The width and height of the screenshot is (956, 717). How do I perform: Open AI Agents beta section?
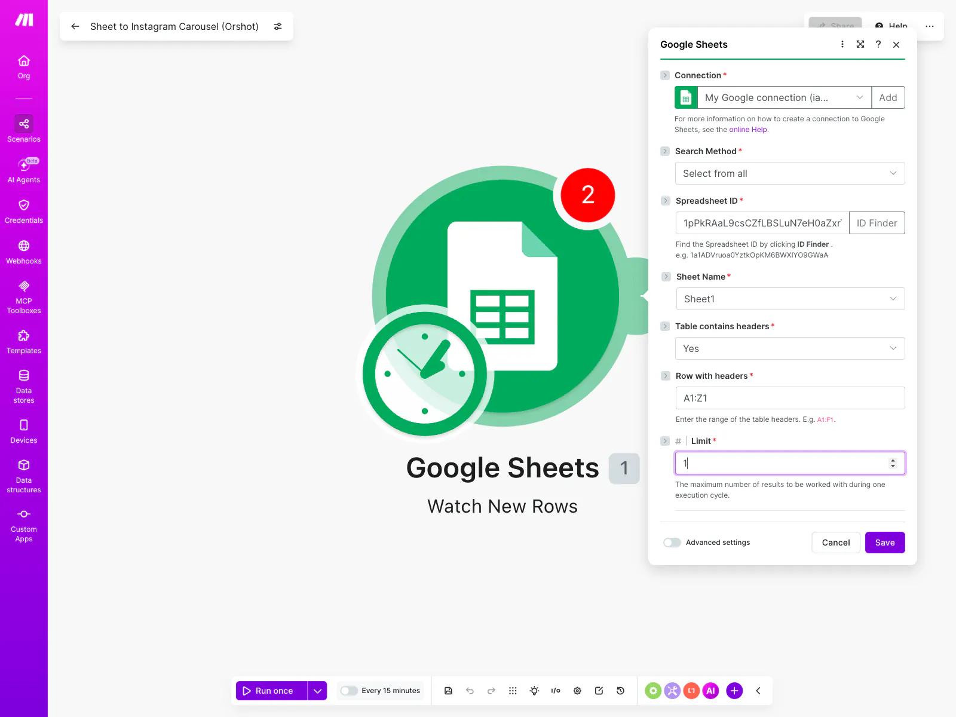coord(24,170)
